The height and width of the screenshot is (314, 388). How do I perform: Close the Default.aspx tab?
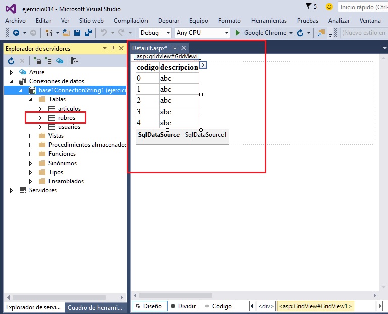tap(184, 48)
